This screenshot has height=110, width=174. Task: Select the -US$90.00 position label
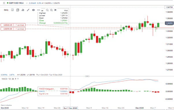coord(13,29)
